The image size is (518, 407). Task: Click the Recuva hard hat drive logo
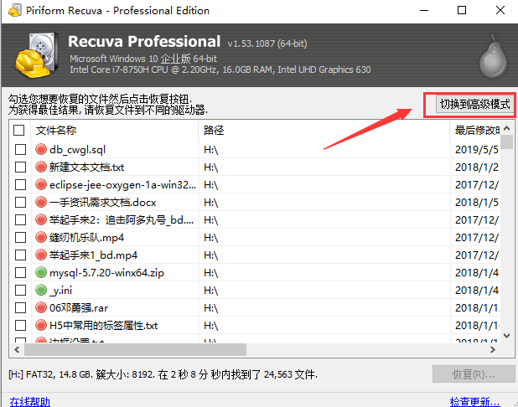(36, 54)
